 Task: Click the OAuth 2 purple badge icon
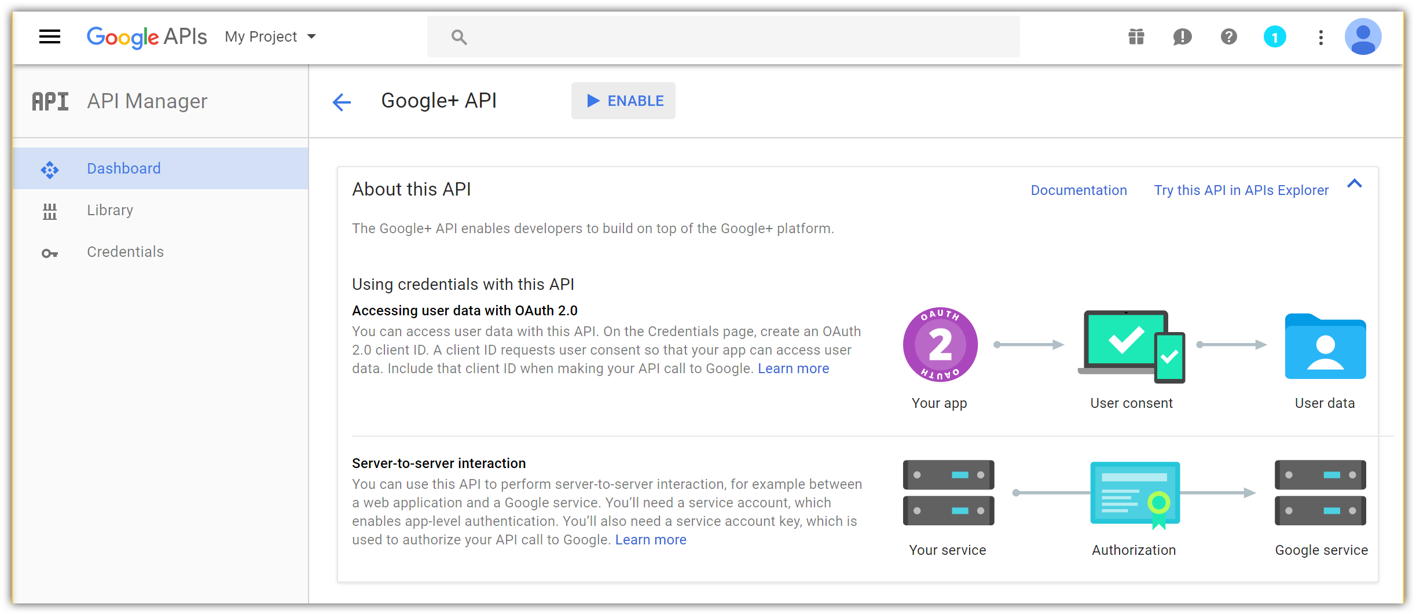pyautogui.click(x=940, y=345)
